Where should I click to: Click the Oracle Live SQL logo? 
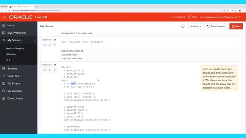tap(28, 17)
